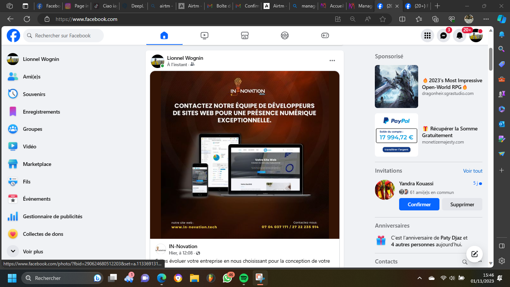Screen dimensions: 510x287
Task: Open the notifications bell
Action: tap(460, 36)
